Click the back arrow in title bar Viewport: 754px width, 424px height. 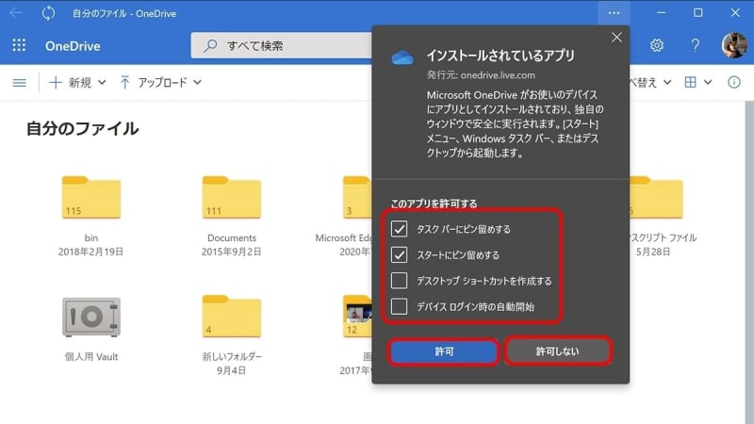[x=16, y=13]
